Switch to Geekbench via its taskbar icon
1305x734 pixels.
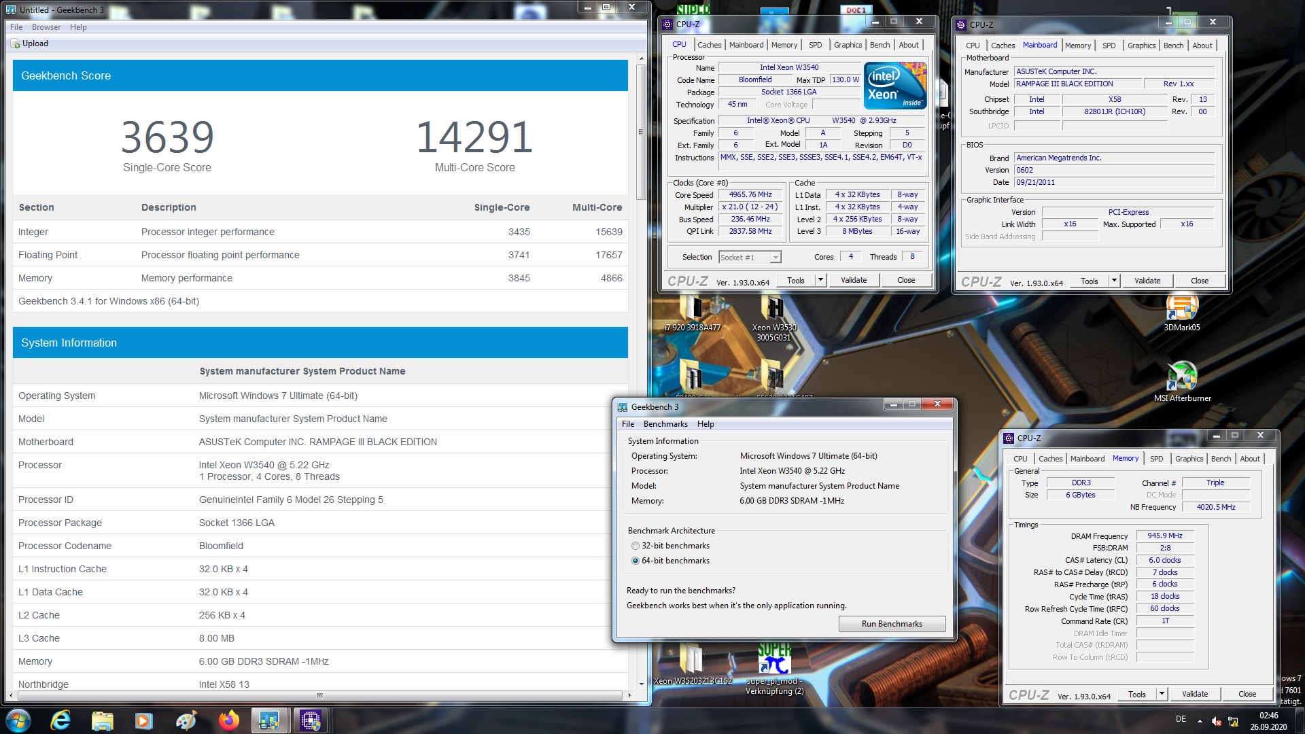click(270, 720)
